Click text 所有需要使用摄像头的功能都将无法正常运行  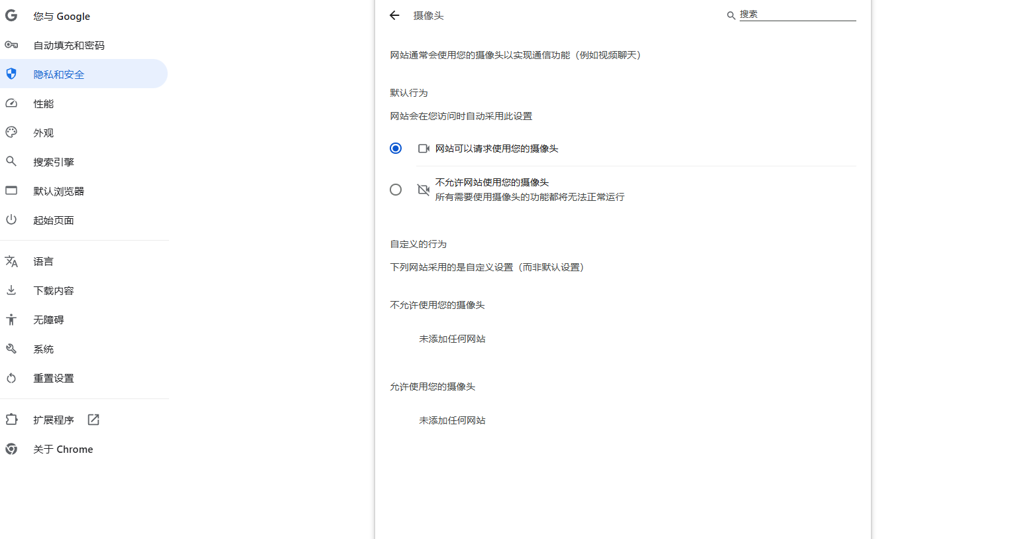pos(530,197)
